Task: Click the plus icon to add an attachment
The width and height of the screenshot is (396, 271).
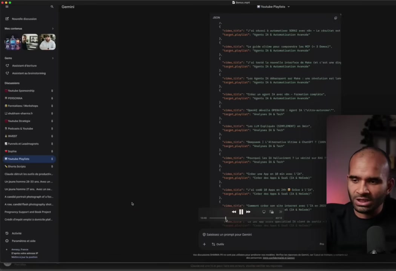Action: (204, 244)
